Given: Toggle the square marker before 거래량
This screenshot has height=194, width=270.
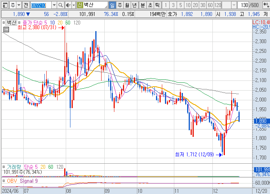Looking at the screenshot, I should point(4,167).
